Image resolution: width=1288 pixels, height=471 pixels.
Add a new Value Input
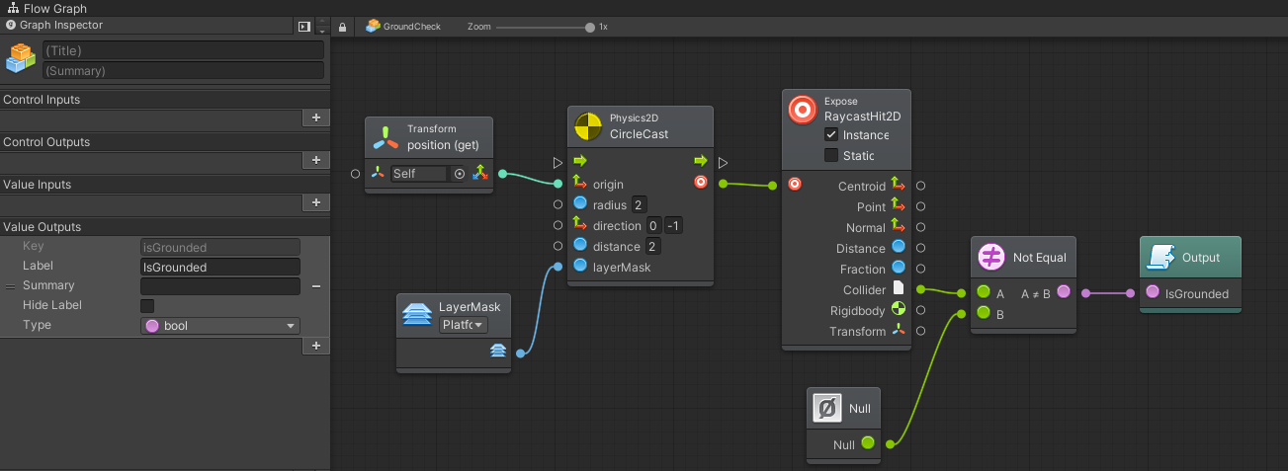tap(315, 202)
